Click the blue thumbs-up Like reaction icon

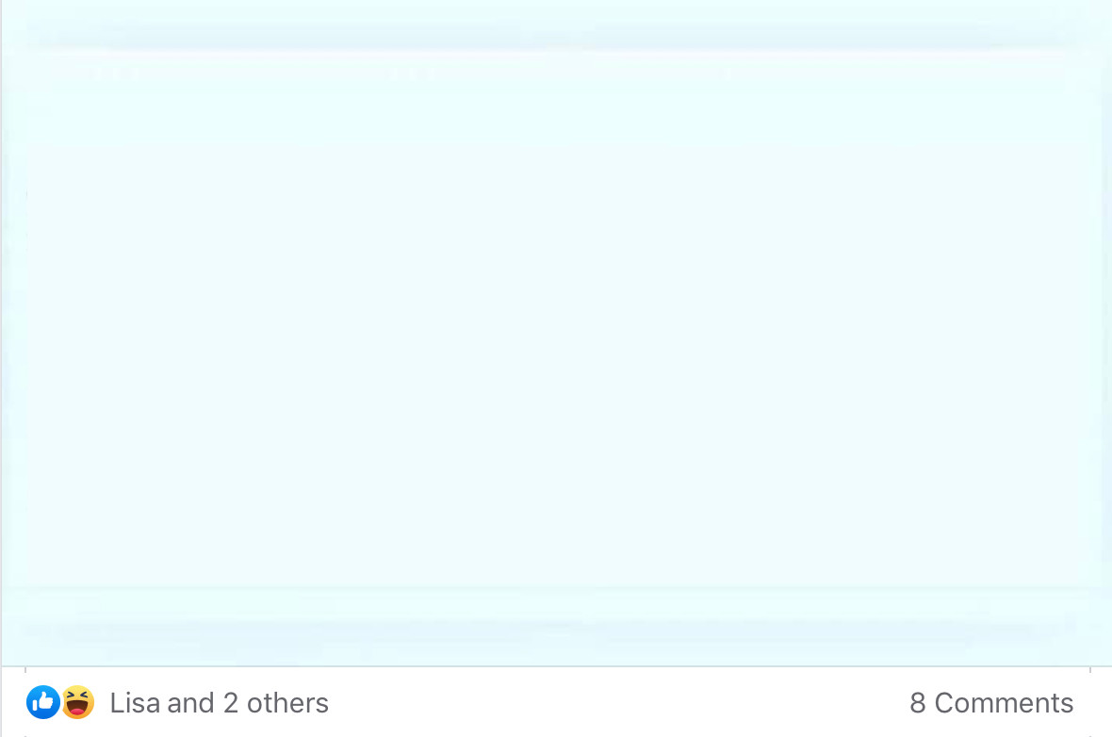click(x=43, y=702)
